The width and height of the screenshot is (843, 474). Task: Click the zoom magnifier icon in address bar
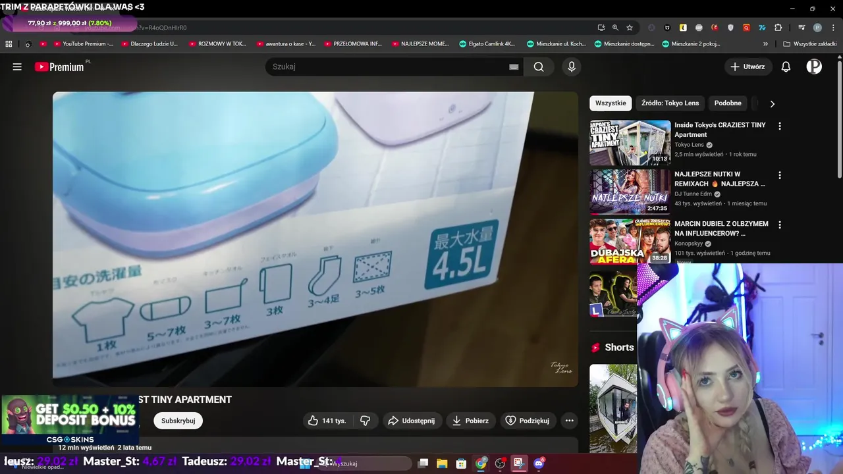coord(615,28)
